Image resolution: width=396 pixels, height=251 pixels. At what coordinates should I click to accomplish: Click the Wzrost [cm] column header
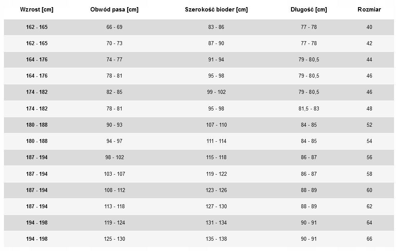click(36, 10)
